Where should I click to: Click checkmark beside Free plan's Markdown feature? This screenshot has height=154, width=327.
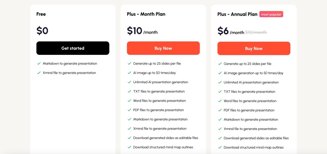[x=39, y=64]
